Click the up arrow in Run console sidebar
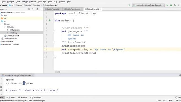Screen dimensions: 181x102 [1, 79]
